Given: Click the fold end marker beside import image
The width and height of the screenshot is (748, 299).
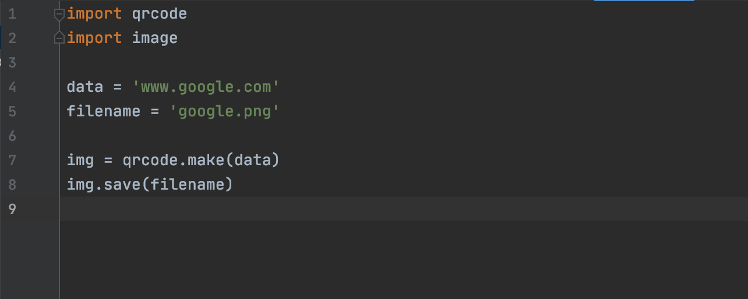Looking at the screenshot, I should (59, 38).
